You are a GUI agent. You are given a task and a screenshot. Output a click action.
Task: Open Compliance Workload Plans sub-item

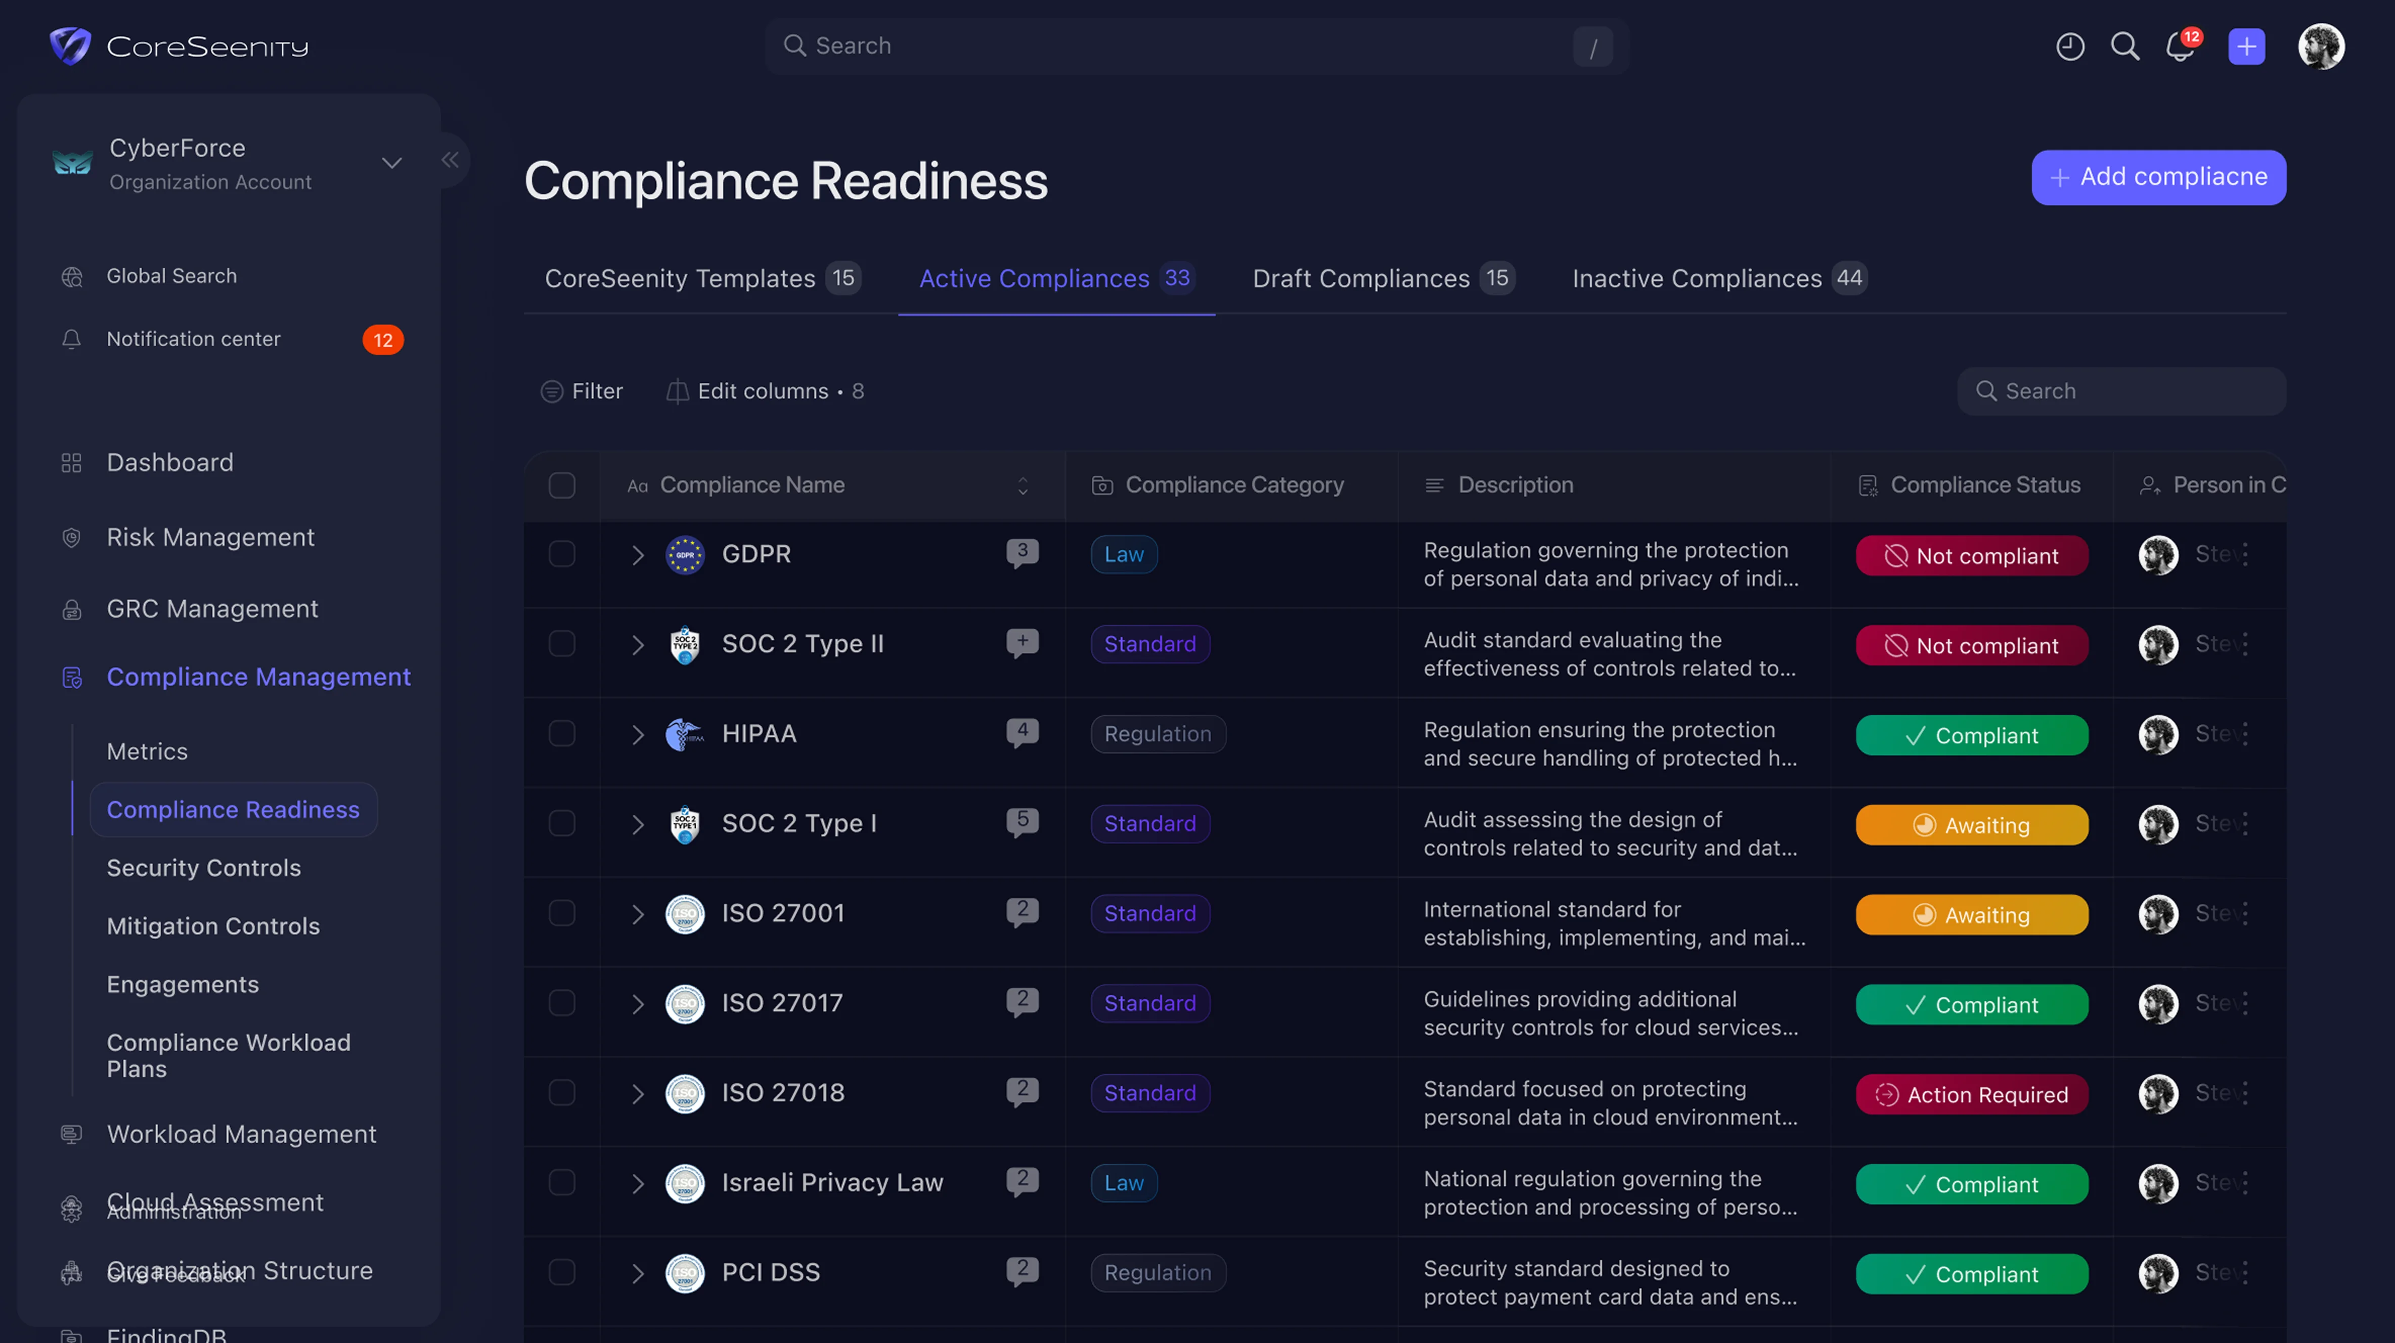click(229, 1056)
